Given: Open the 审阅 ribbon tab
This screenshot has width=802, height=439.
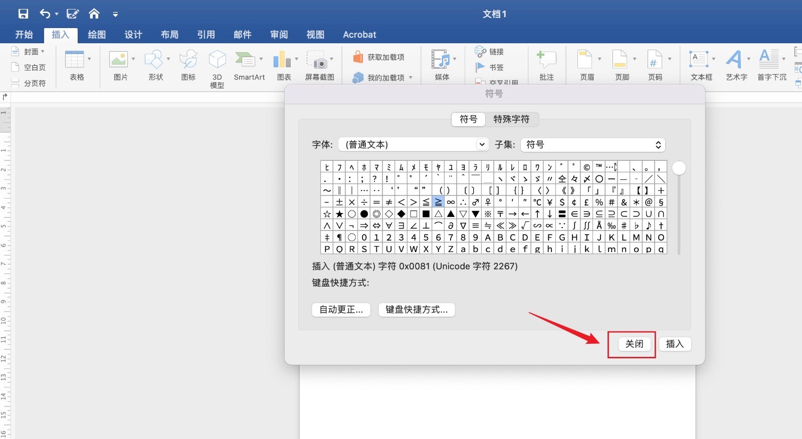Looking at the screenshot, I should point(279,35).
